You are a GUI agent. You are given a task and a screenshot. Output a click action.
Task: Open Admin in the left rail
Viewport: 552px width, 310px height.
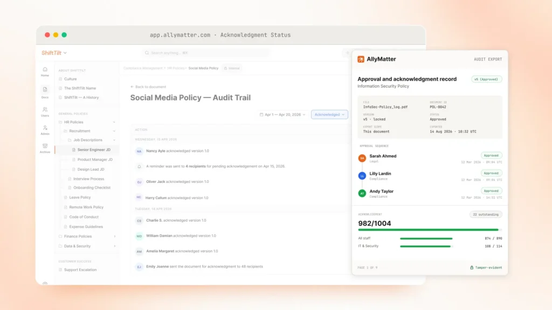click(x=45, y=130)
